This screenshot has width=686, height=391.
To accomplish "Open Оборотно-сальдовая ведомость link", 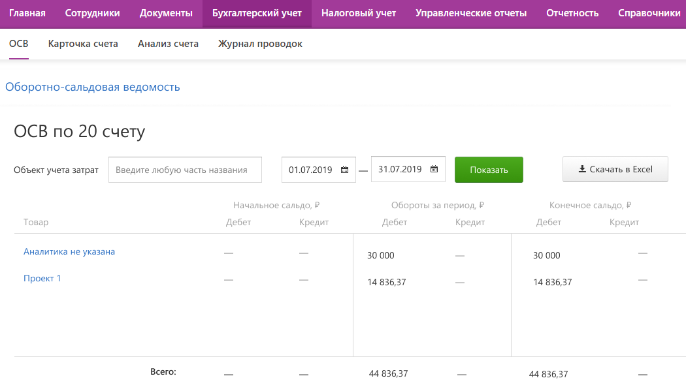I will [92, 87].
